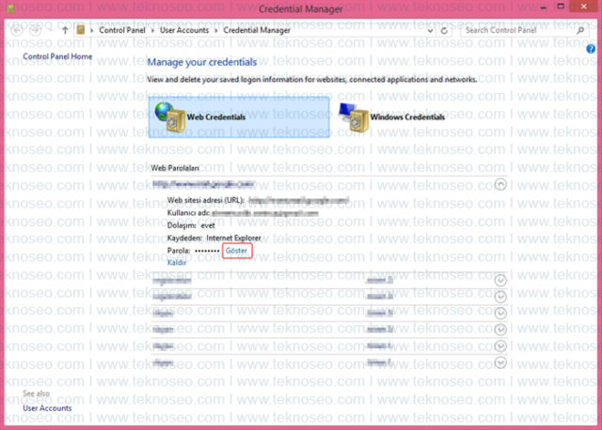Collapse the expanded web credential entry

click(500, 185)
